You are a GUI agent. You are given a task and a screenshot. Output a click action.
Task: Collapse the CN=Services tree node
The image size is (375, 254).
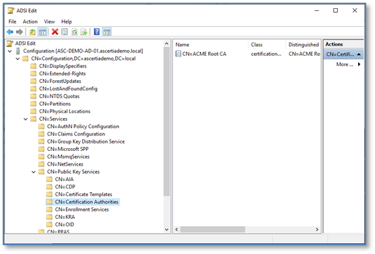coord(26,119)
